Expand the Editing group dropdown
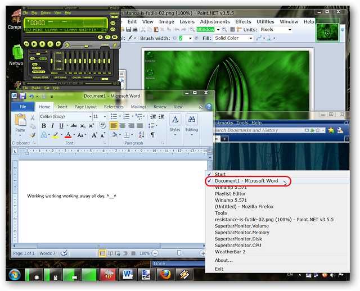Screen dimensions: 360x291 pyautogui.click(x=191, y=135)
